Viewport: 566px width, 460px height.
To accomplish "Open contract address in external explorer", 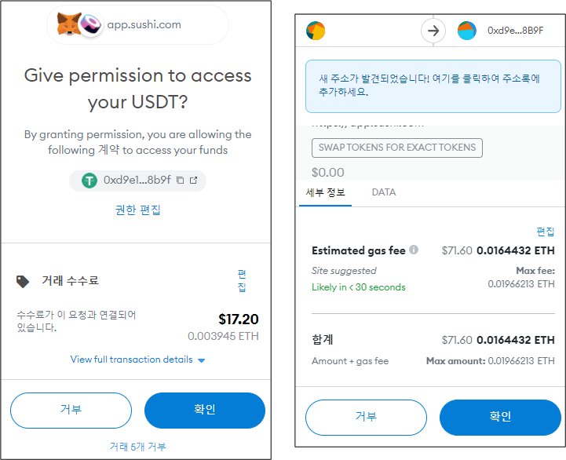I will coord(193,180).
